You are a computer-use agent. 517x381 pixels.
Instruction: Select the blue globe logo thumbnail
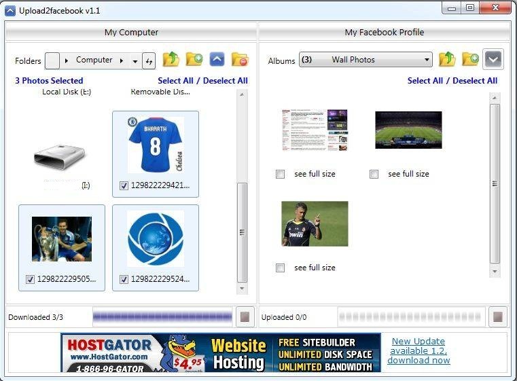point(156,239)
